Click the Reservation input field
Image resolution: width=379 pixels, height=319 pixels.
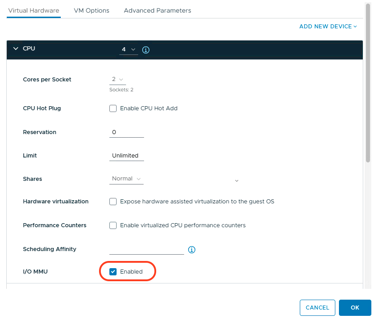tap(126, 132)
